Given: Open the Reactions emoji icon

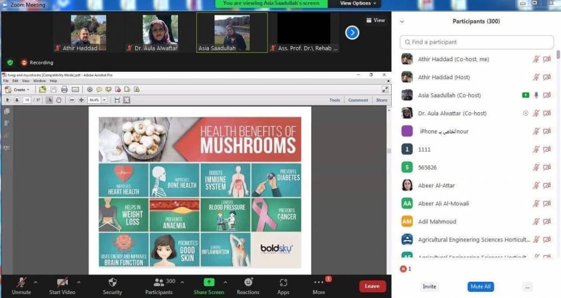Looking at the screenshot, I should [248, 282].
